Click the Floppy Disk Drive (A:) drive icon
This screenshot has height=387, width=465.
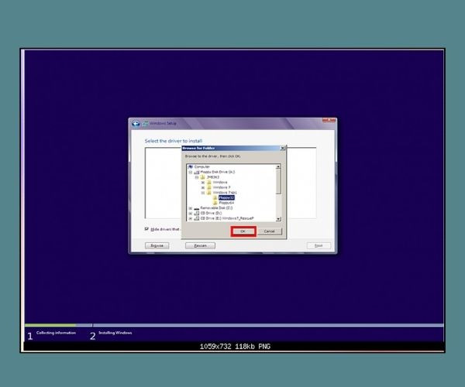coord(197,172)
